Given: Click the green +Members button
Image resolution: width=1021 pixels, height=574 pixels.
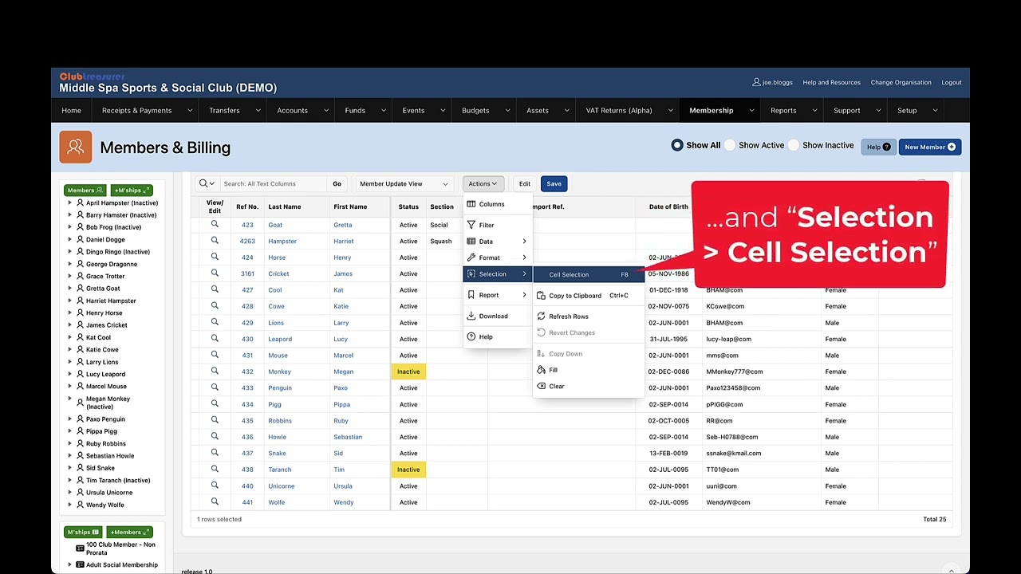Looking at the screenshot, I should (130, 532).
